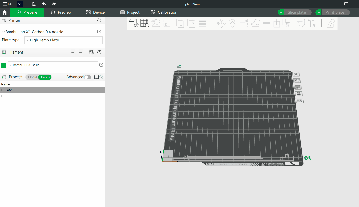This screenshot has height=207, width=359.
Task: Click the Slice plate button
Action: pyautogui.click(x=298, y=12)
